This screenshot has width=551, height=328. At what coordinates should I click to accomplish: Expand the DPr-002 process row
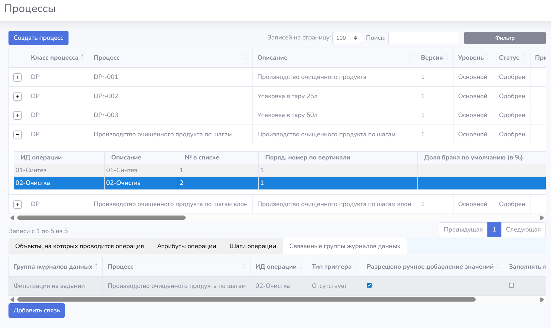click(17, 97)
